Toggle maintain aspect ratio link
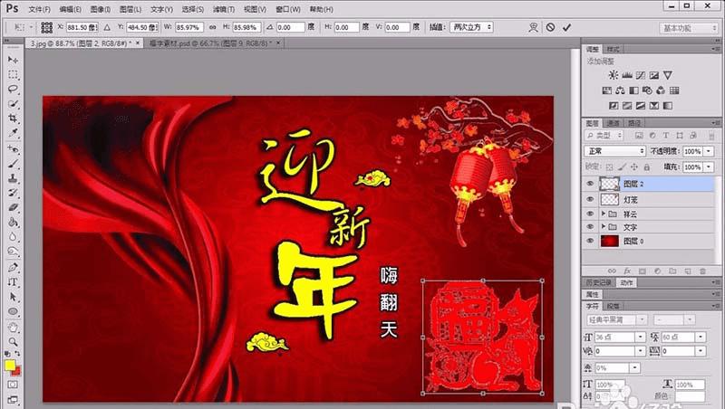Screen dimensions: 725x409 [x=213, y=28]
